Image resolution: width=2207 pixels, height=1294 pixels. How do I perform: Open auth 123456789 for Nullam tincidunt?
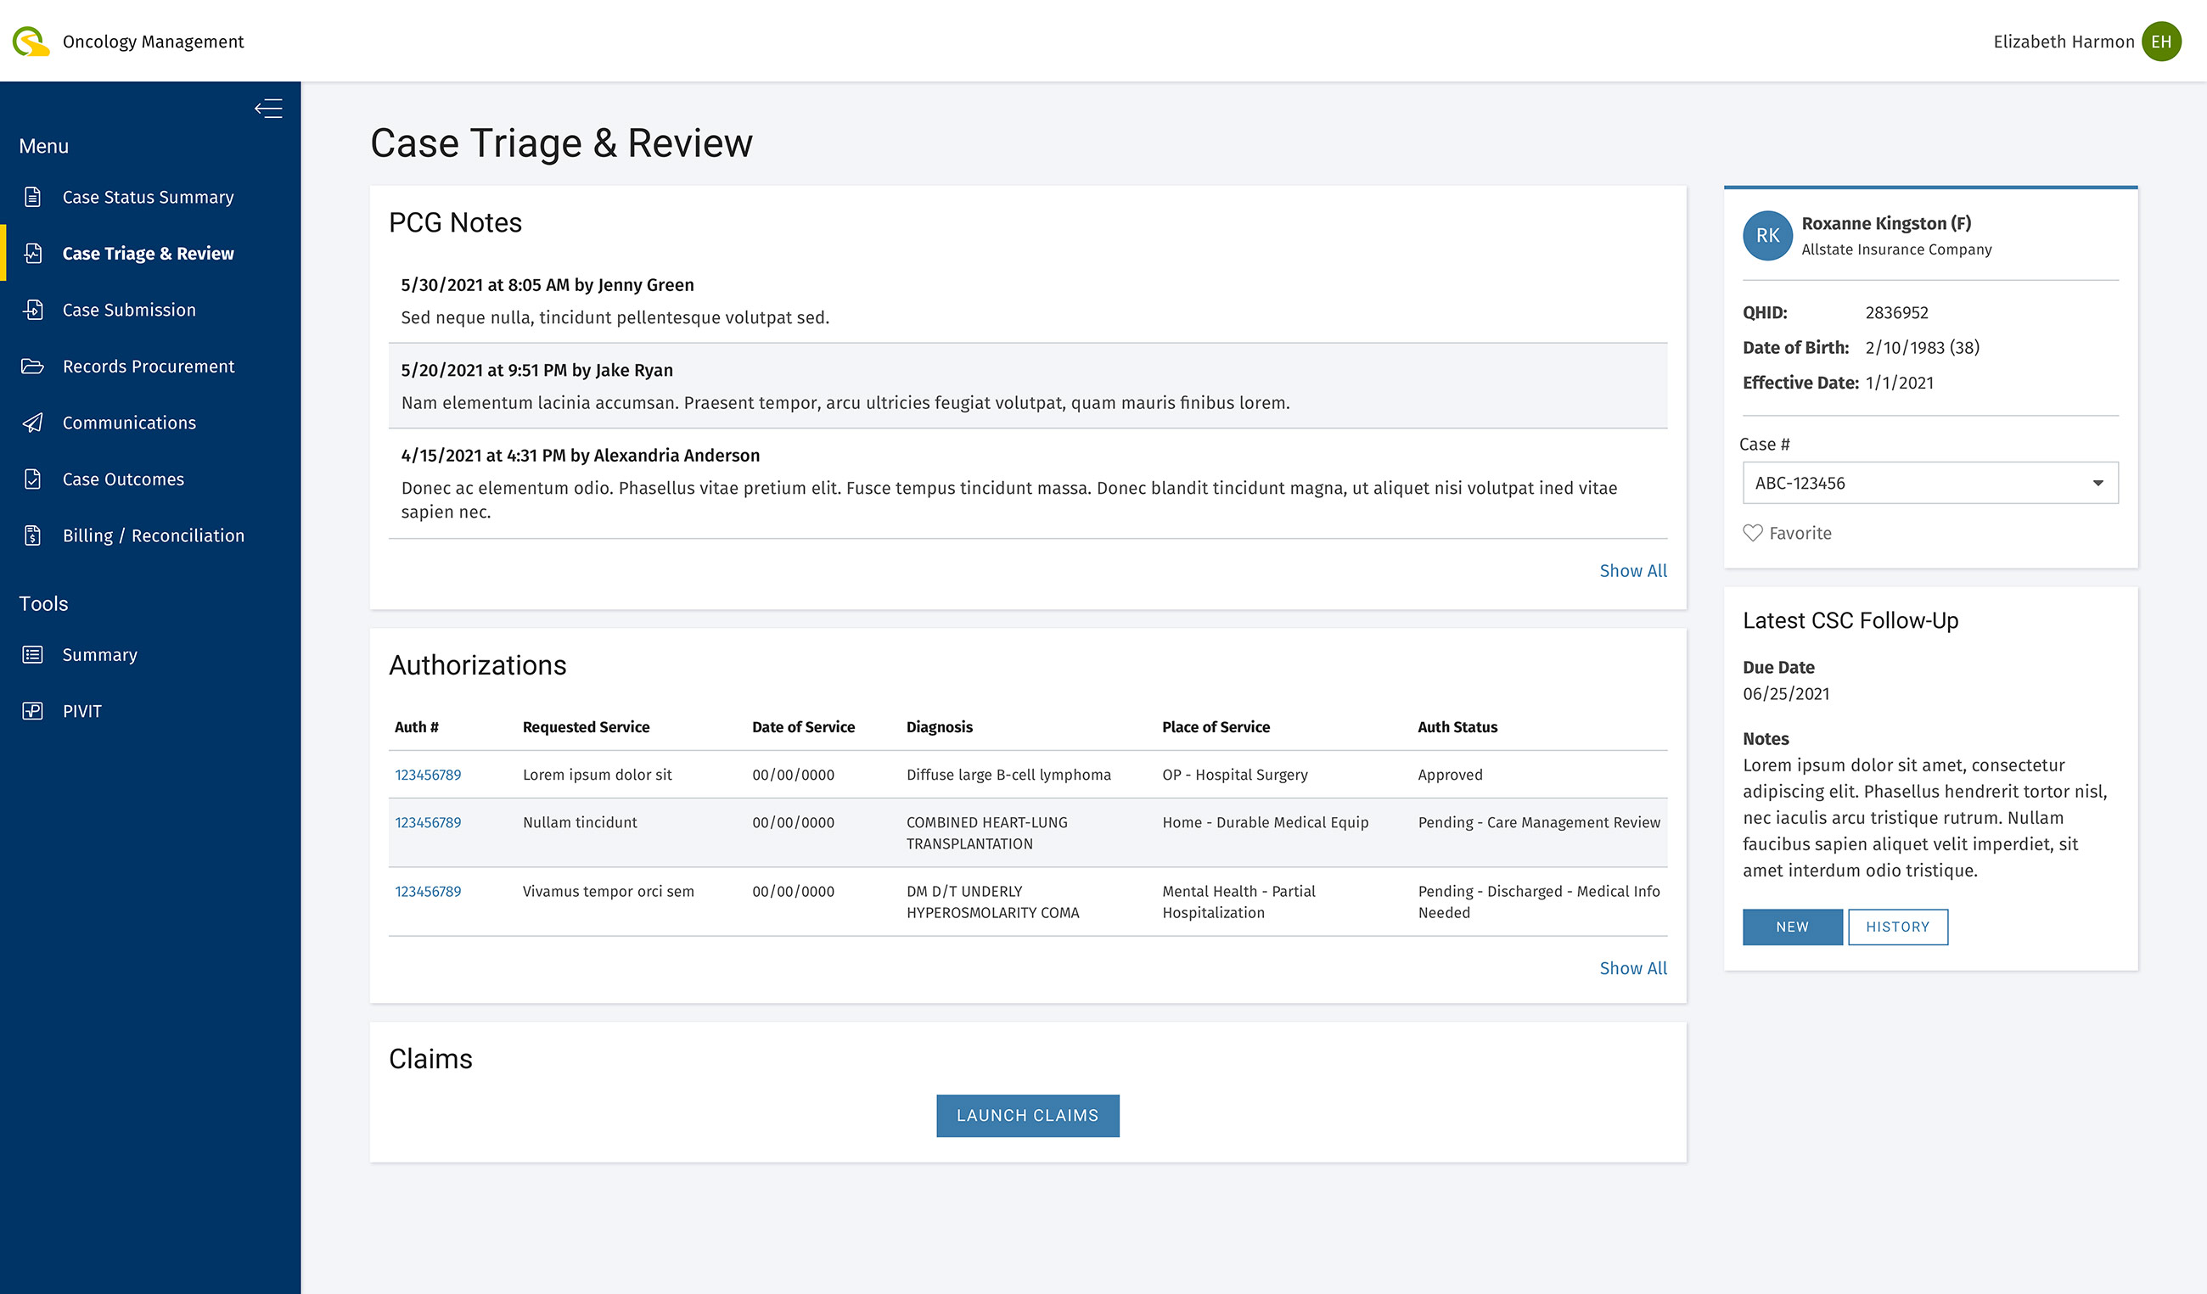pos(427,823)
